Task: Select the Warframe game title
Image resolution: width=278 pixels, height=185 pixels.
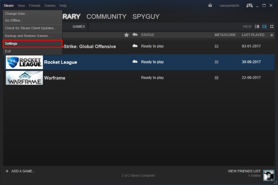Action: (x=55, y=78)
